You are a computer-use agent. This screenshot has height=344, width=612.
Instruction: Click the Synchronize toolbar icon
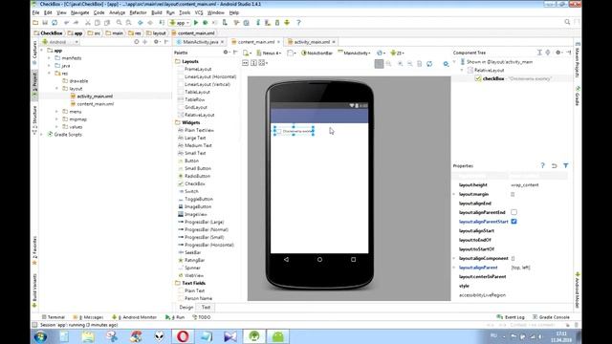point(55,23)
